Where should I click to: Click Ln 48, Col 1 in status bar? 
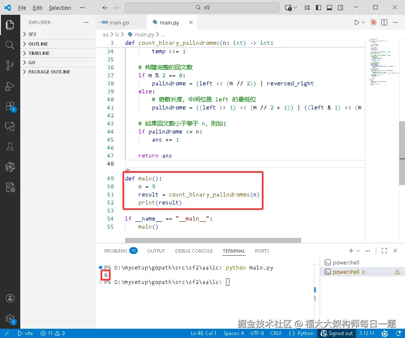204,333
